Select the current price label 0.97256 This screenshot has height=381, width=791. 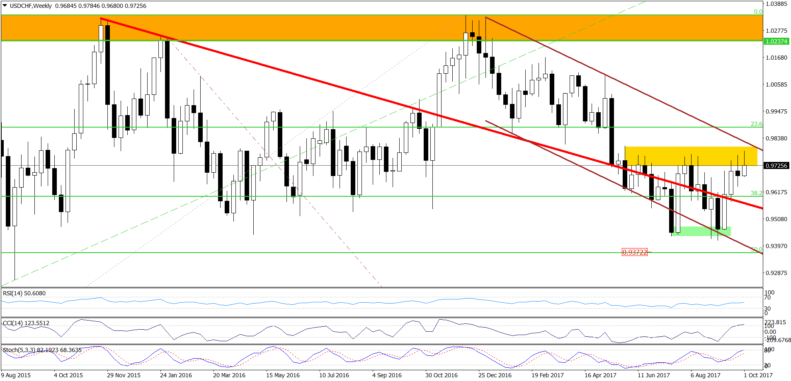[776, 166]
